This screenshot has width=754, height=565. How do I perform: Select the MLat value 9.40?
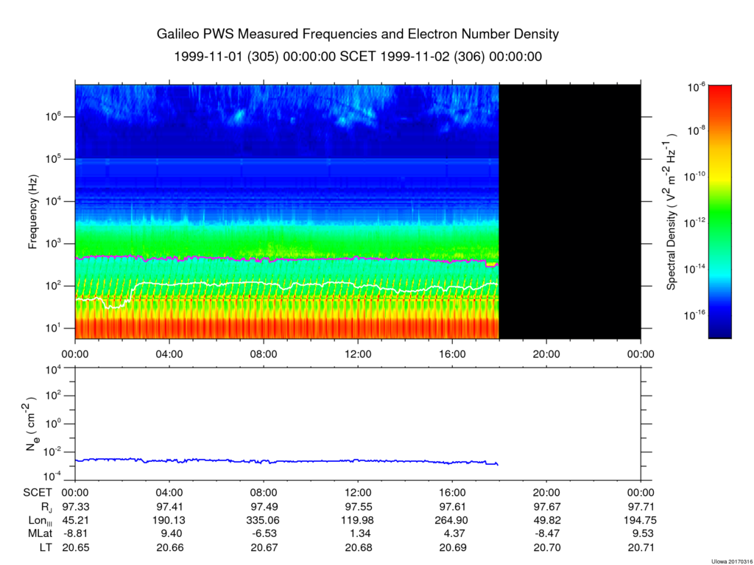point(173,534)
